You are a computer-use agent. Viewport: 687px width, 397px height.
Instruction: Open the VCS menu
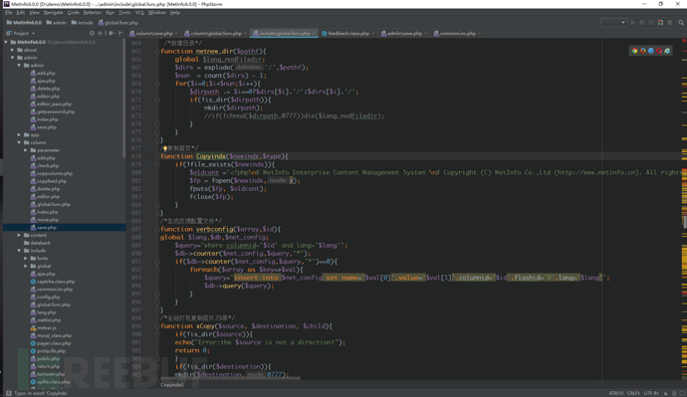(x=139, y=13)
